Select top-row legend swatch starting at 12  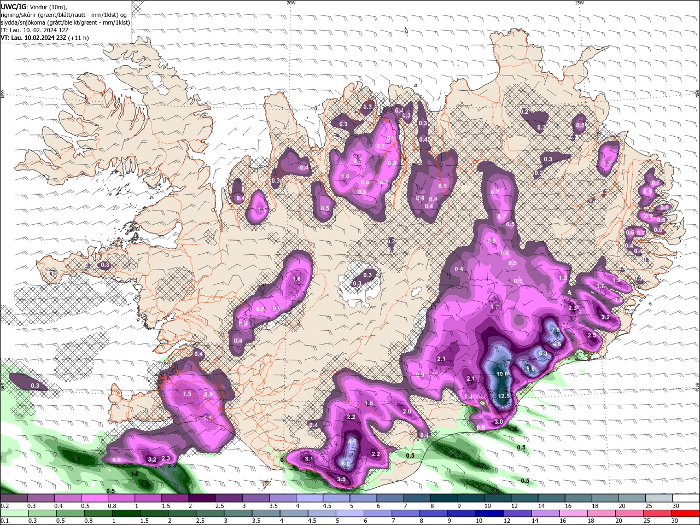tap(524, 498)
